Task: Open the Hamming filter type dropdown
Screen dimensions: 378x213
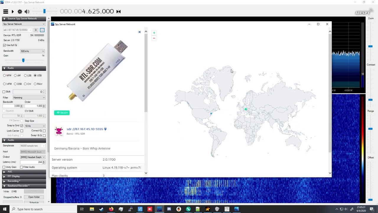Action: pos(29,98)
